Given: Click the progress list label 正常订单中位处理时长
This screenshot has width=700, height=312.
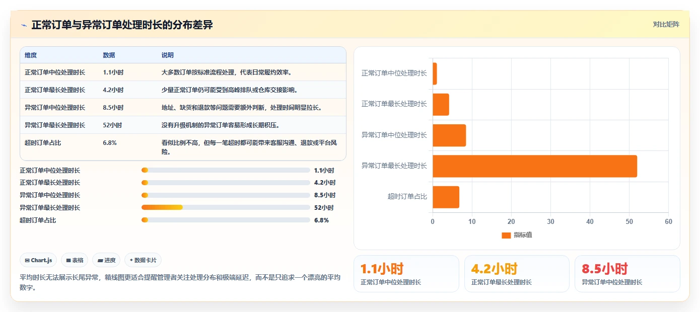Looking at the screenshot, I should [x=50, y=171].
